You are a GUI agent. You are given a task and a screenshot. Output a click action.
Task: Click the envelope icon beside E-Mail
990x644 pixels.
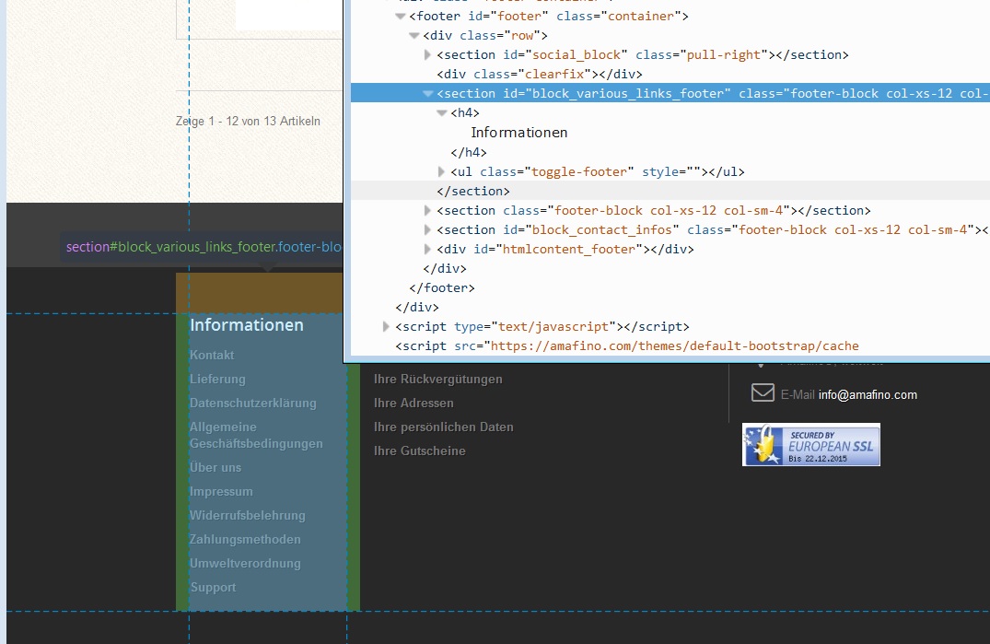pos(763,393)
